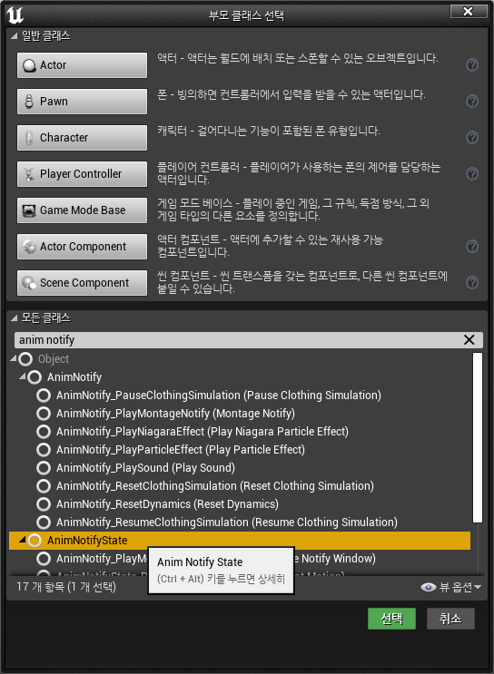Click class icon beside Object
494x674 pixels.
tap(25, 358)
